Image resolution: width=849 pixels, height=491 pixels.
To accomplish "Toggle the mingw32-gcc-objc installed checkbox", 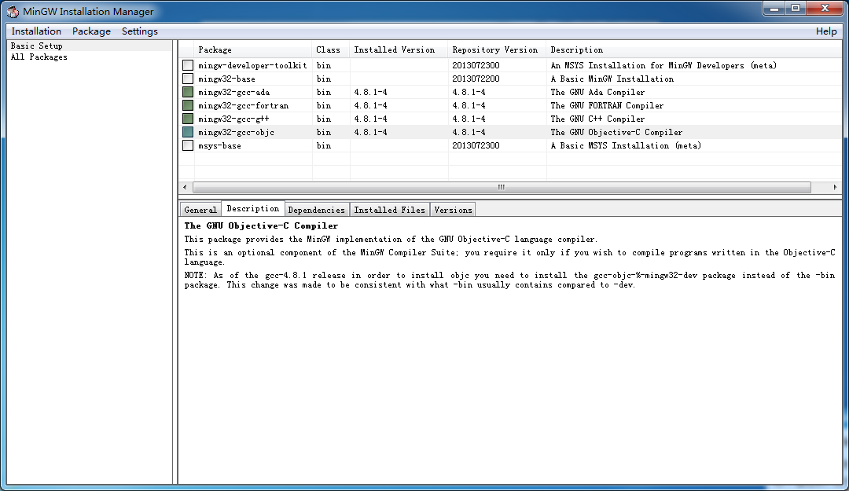I will pos(188,132).
